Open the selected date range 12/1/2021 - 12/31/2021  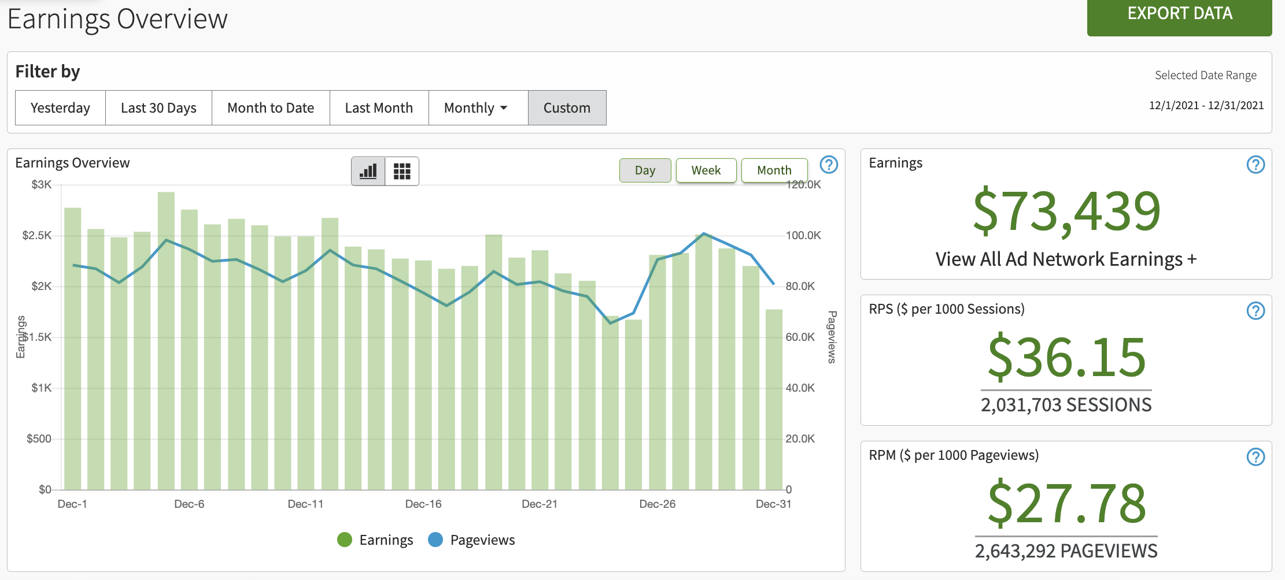point(1206,105)
